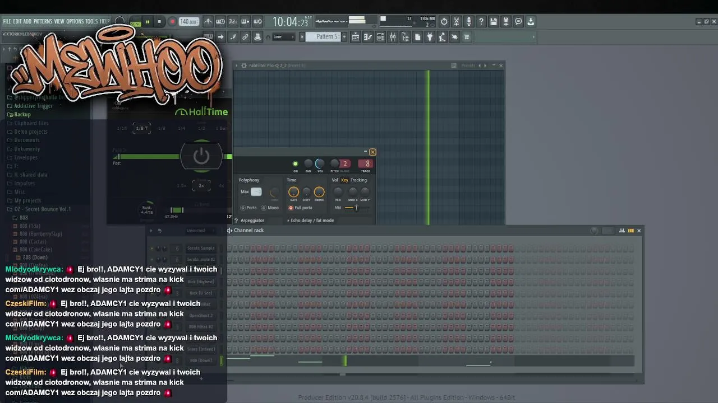
Task: Expand the Clipboard files folder
Action: [31, 123]
